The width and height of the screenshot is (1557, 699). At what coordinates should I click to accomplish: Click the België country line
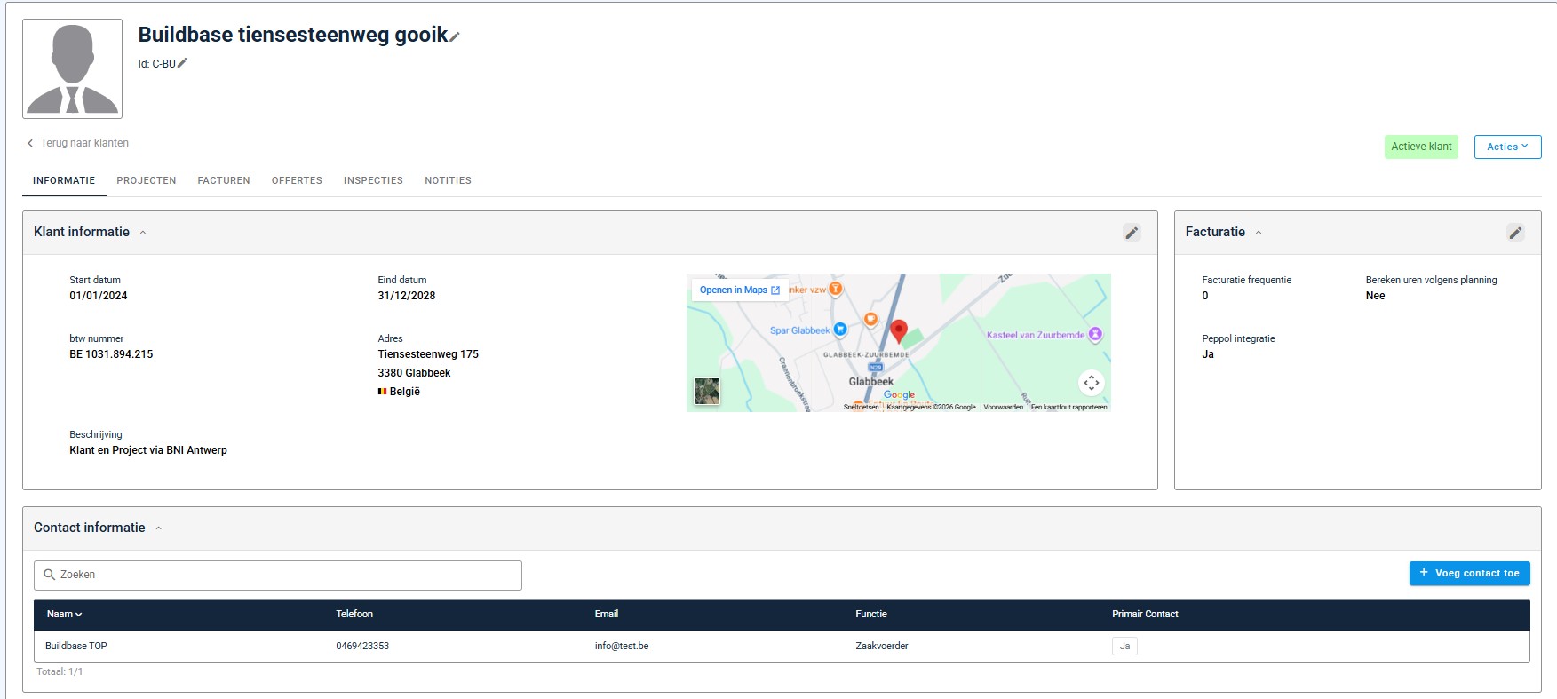(399, 392)
